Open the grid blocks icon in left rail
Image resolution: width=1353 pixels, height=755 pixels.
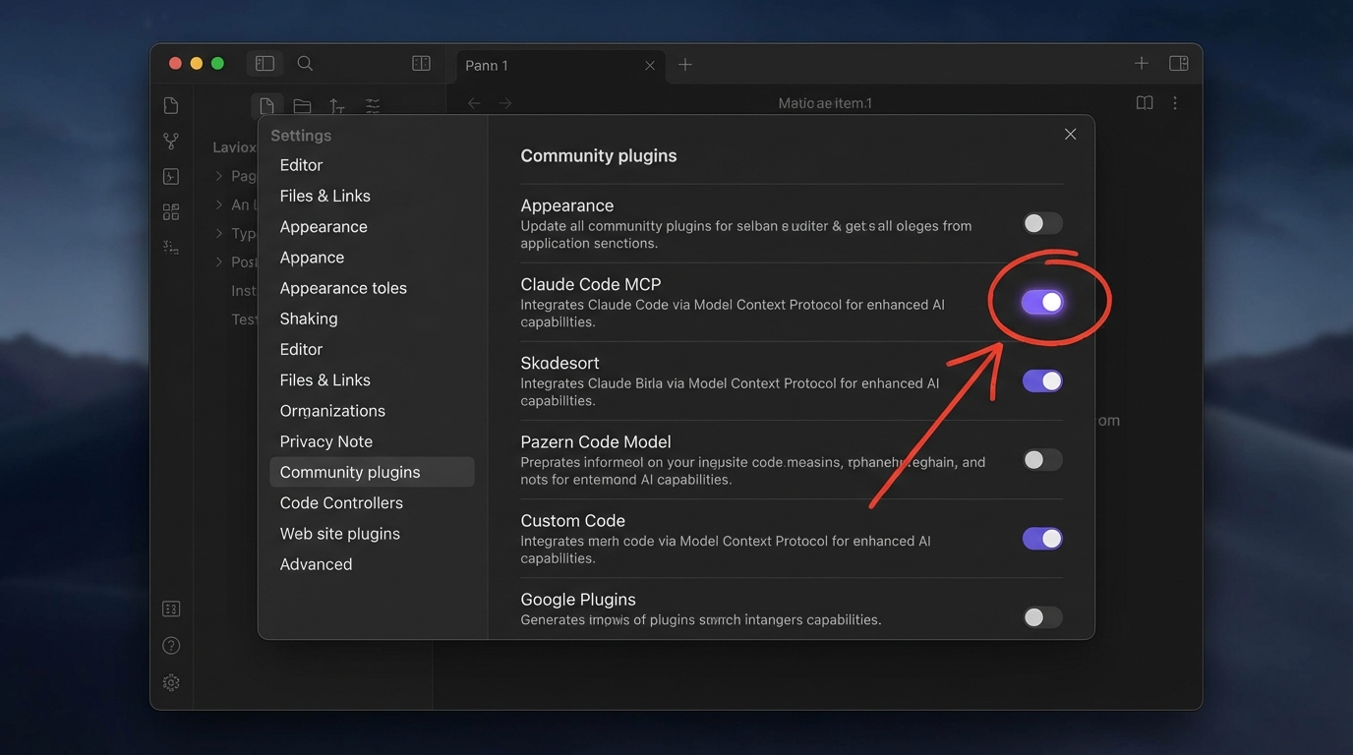click(x=171, y=211)
